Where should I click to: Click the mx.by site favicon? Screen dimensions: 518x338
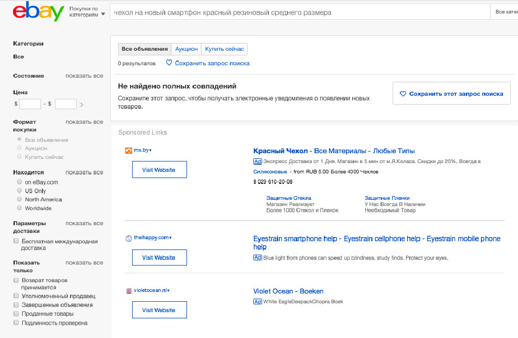(x=129, y=150)
